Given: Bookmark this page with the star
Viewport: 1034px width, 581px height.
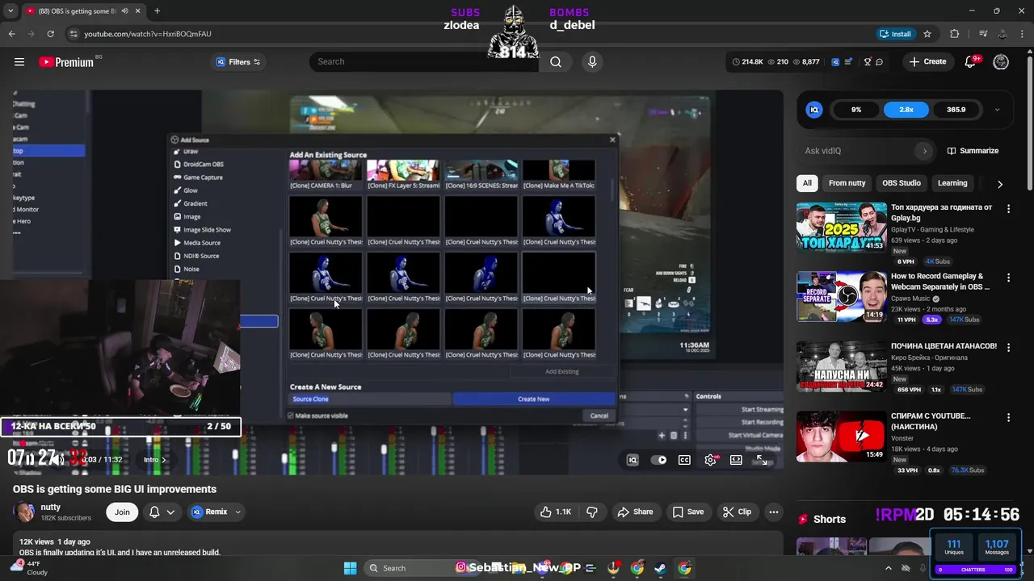Looking at the screenshot, I should (927, 34).
